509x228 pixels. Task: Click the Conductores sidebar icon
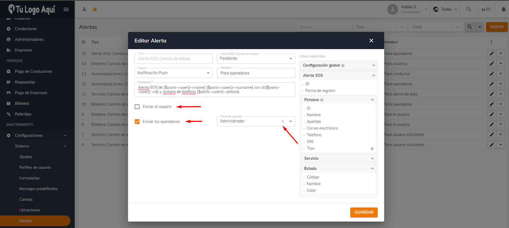(x=9, y=29)
